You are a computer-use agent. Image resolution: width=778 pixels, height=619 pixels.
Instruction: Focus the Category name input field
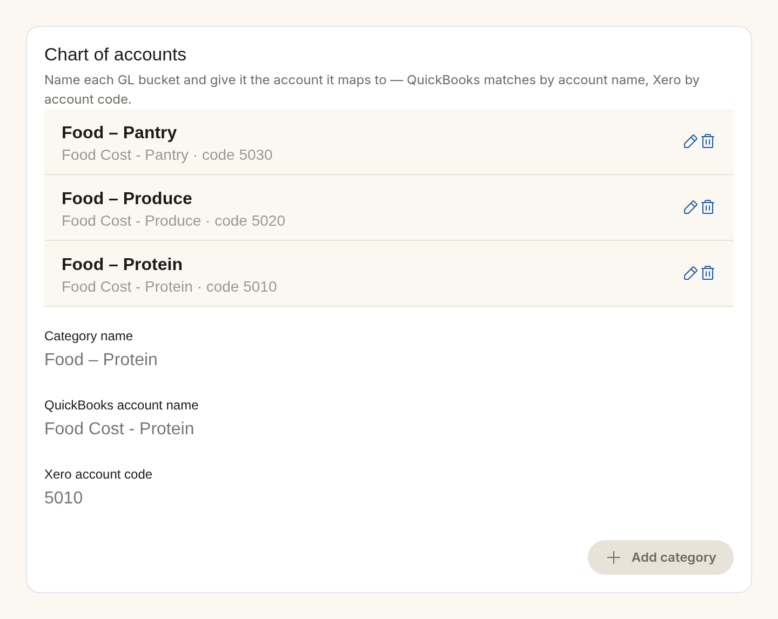coord(389,360)
